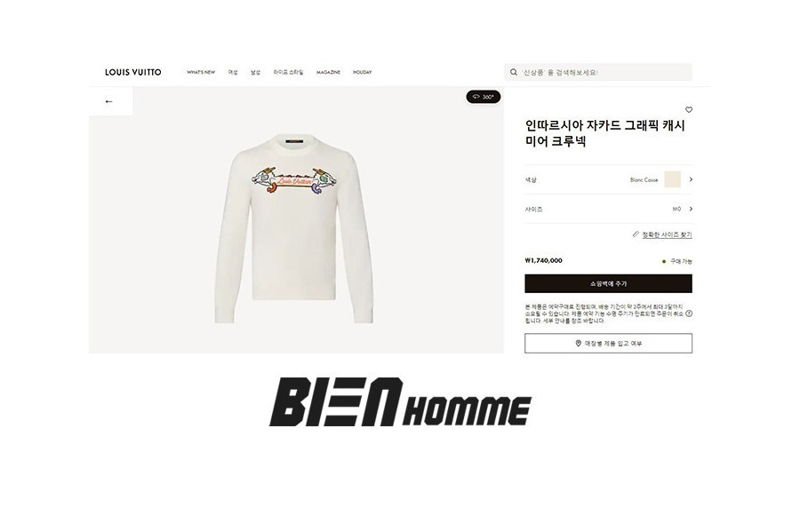Click the ruler icon for size finder

click(x=636, y=234)
